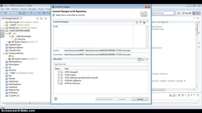Click the Minimize editor area icon
Viewport: 202px width, 113px height.
coord(194,18)
